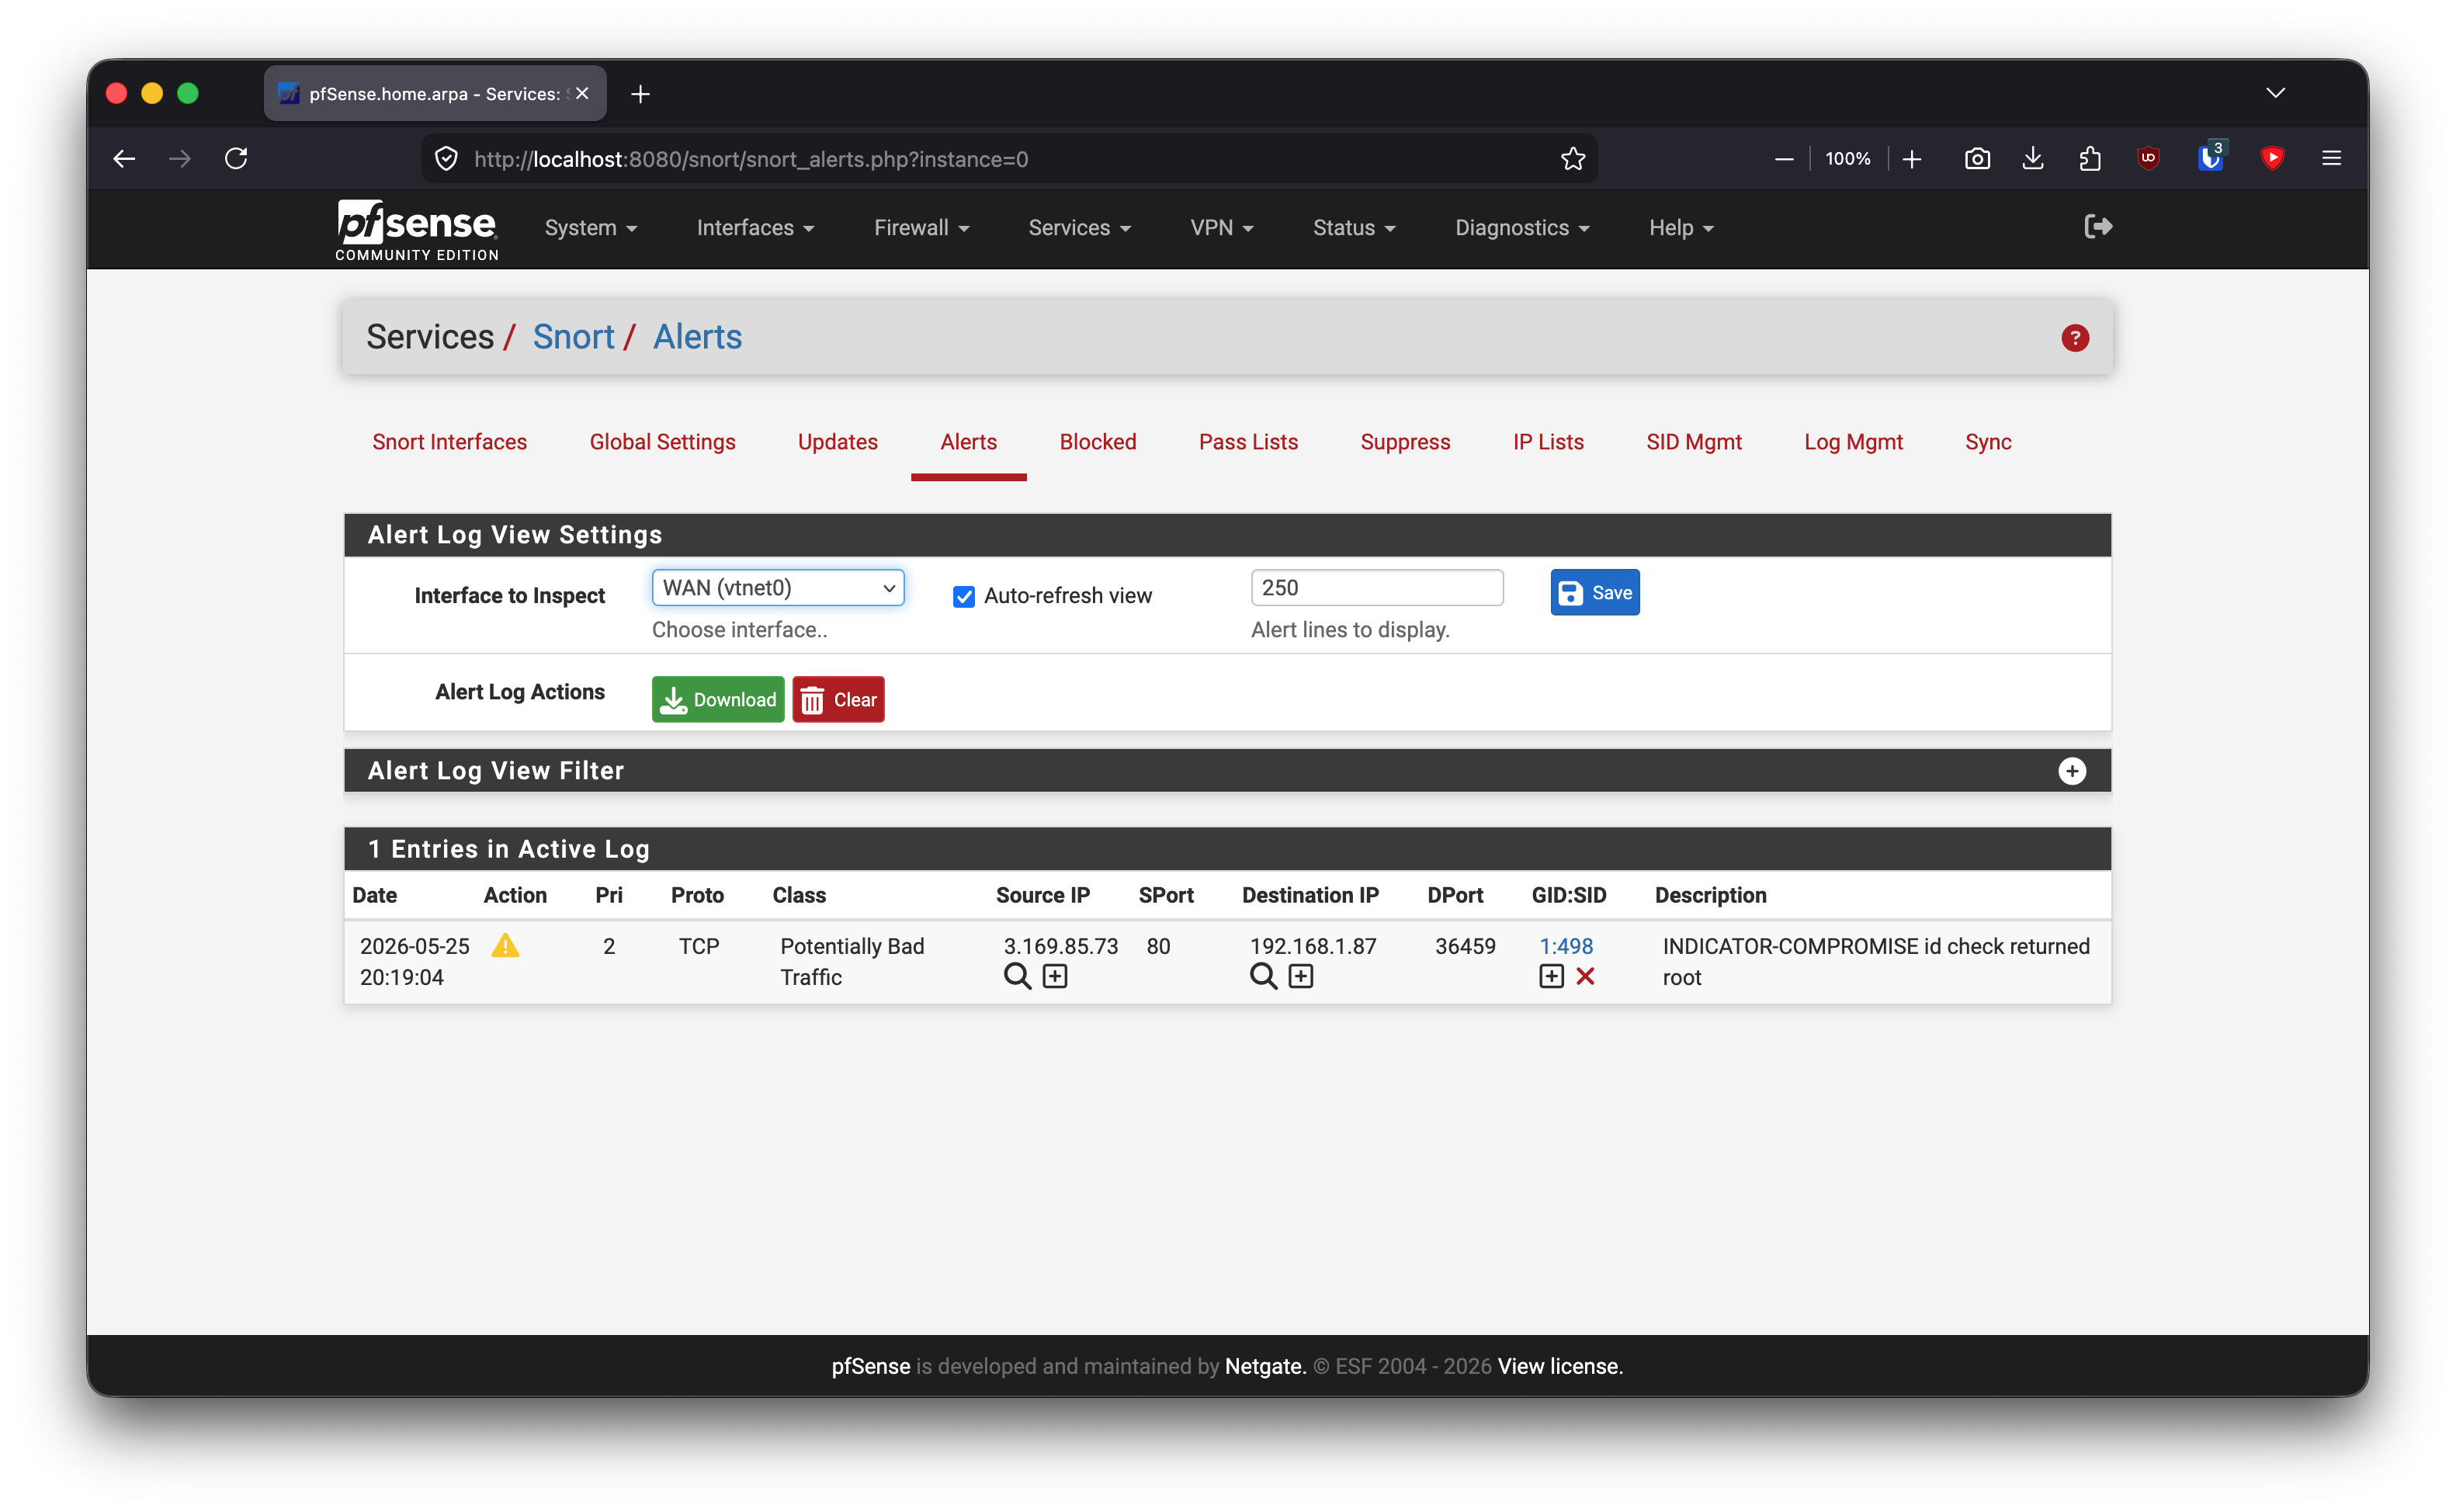Disable rule 1:498 with red X icon
Image resolution: width=2456 pixels, height=1512 pixels.
(1585, 977)
